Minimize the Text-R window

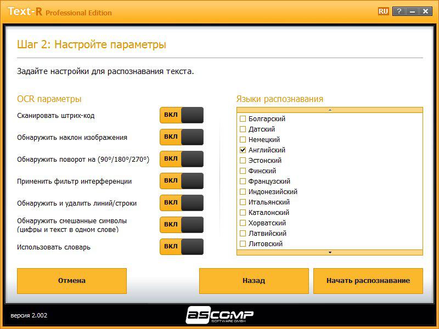point(412,12)
